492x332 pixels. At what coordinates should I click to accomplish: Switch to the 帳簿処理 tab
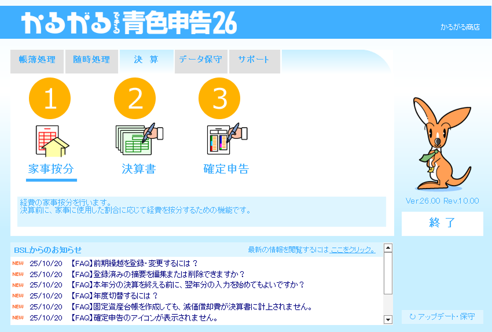37,60
